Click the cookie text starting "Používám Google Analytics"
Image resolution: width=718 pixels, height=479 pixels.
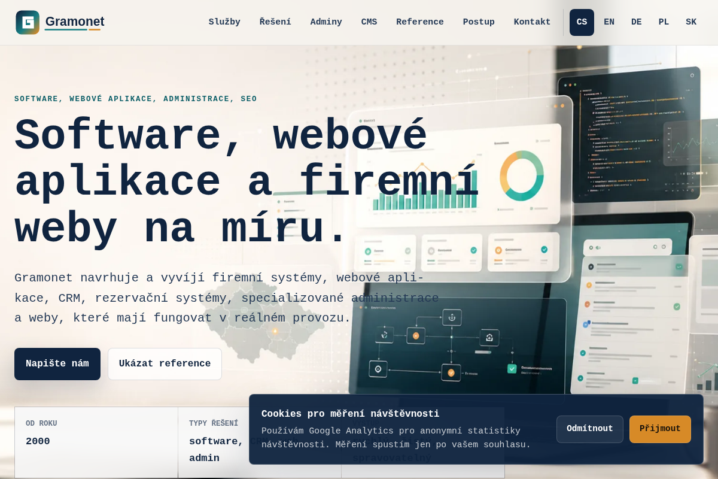[x=396, y=438]
